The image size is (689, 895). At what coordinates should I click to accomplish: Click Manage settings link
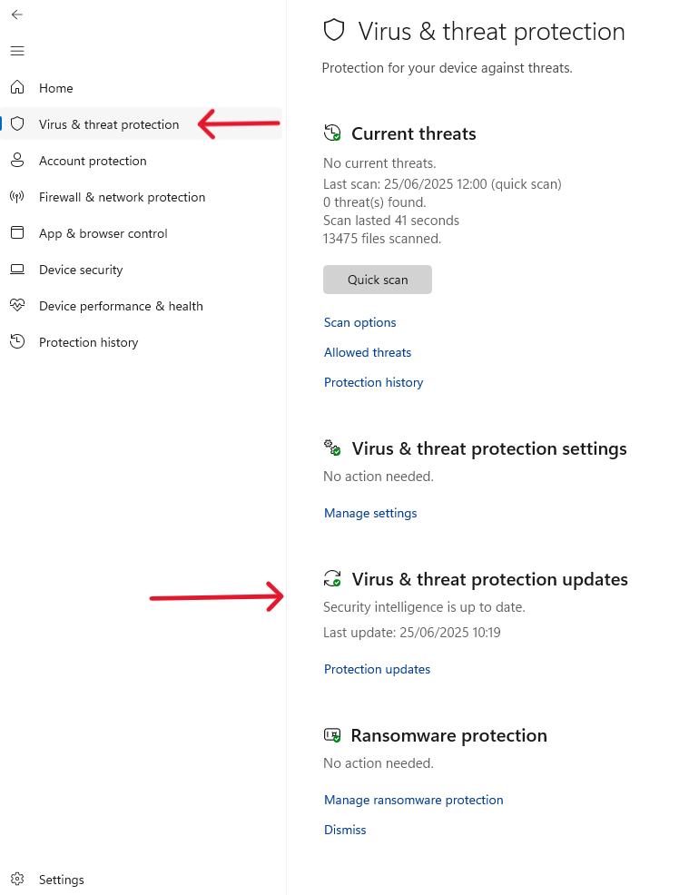[370, 513]
